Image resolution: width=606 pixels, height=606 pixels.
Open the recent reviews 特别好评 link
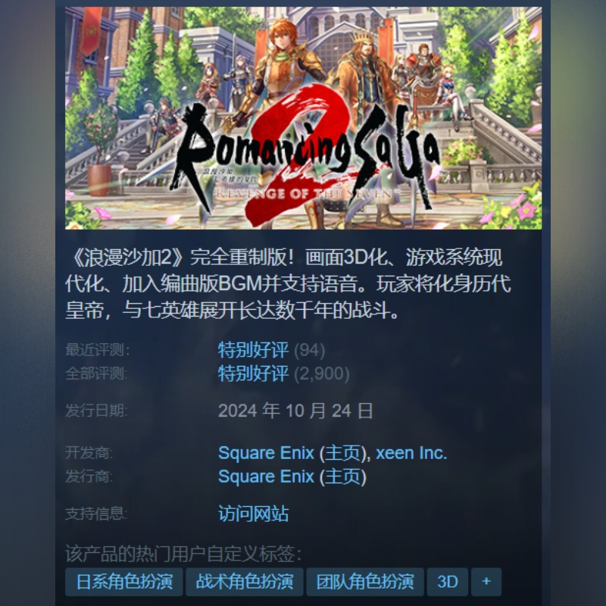pyautogui.click(x=253, y=350)
